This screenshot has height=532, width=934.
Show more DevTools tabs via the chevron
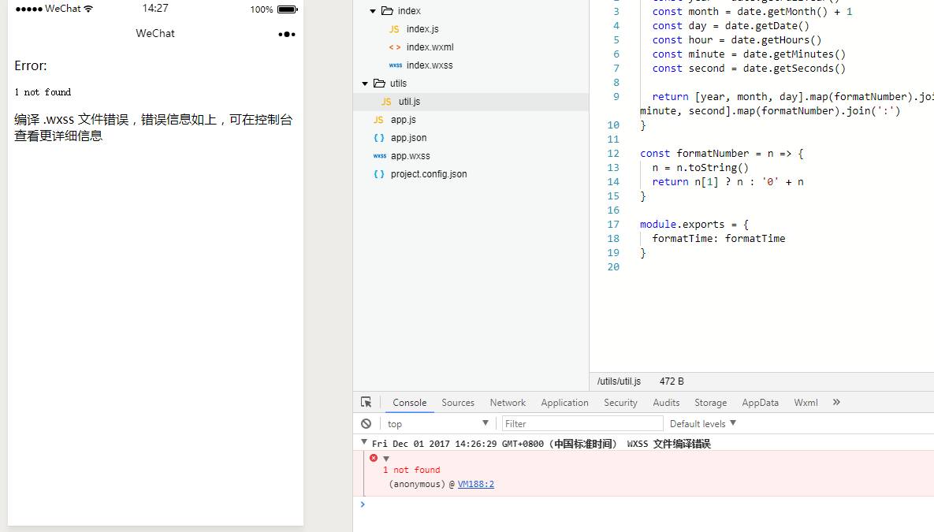[836, 402]
